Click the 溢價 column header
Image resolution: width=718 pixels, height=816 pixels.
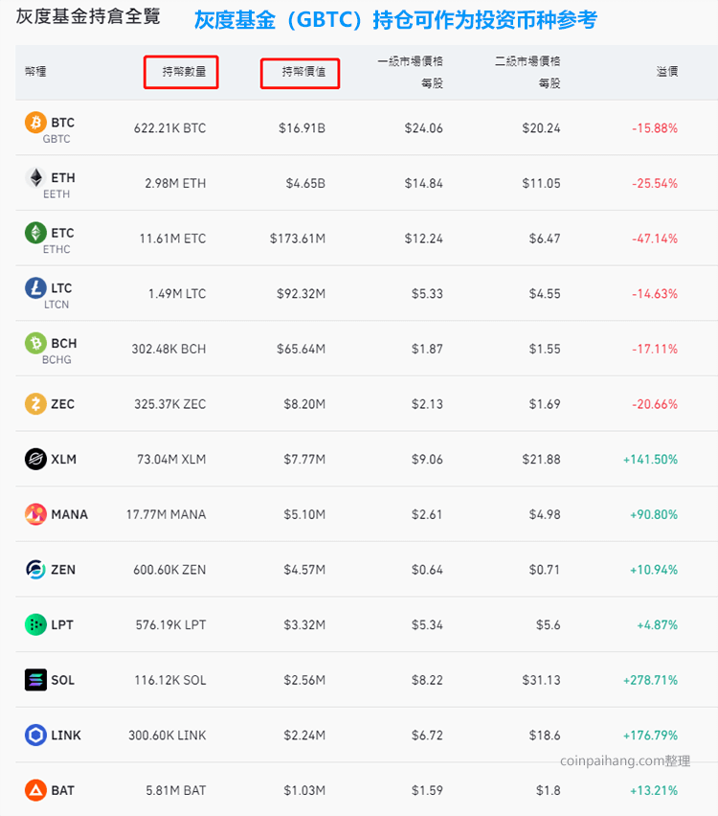(x=667, y=71)
